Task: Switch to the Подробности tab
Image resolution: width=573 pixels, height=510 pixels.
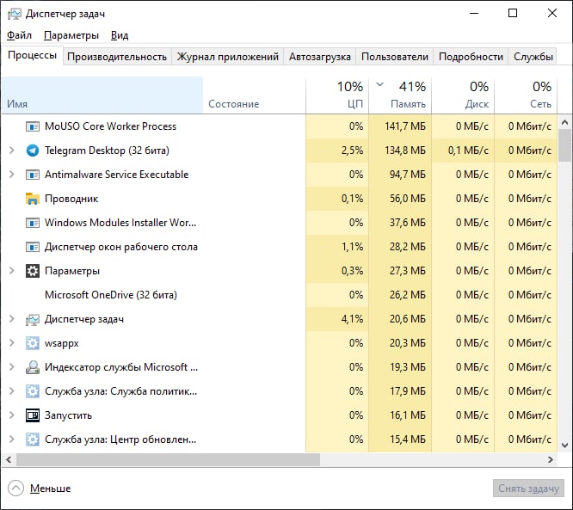Action: click(471, 57)
